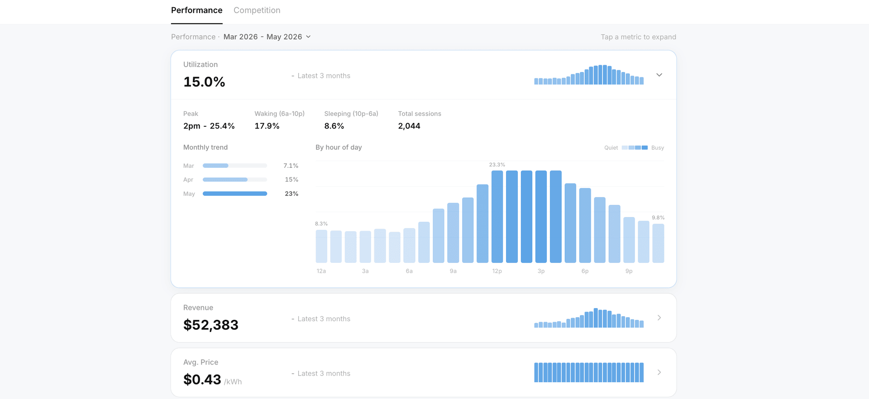The width and height of the screenshot is (869, 399).
Task: Click the Utilization sparkline chart
Action: pyautogui.click(x=589, y=75)
